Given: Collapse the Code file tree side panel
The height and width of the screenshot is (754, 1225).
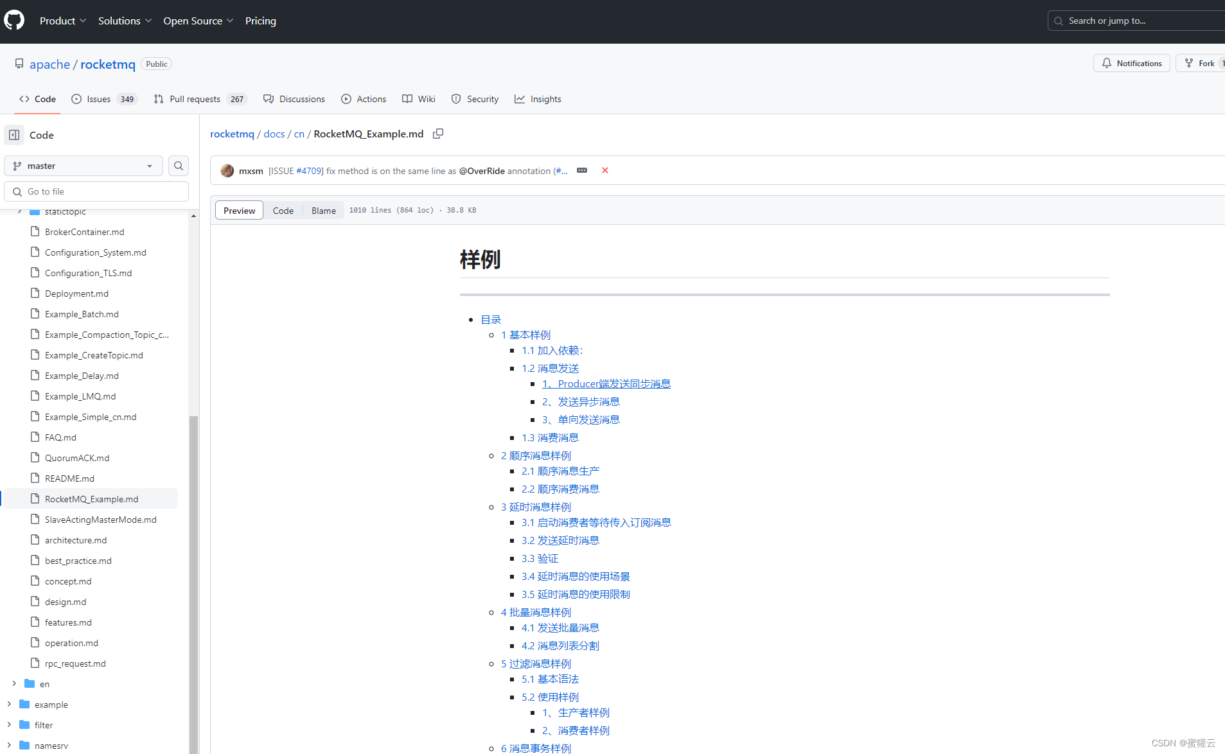Looking at the screenshot, I should pos(13,134).
